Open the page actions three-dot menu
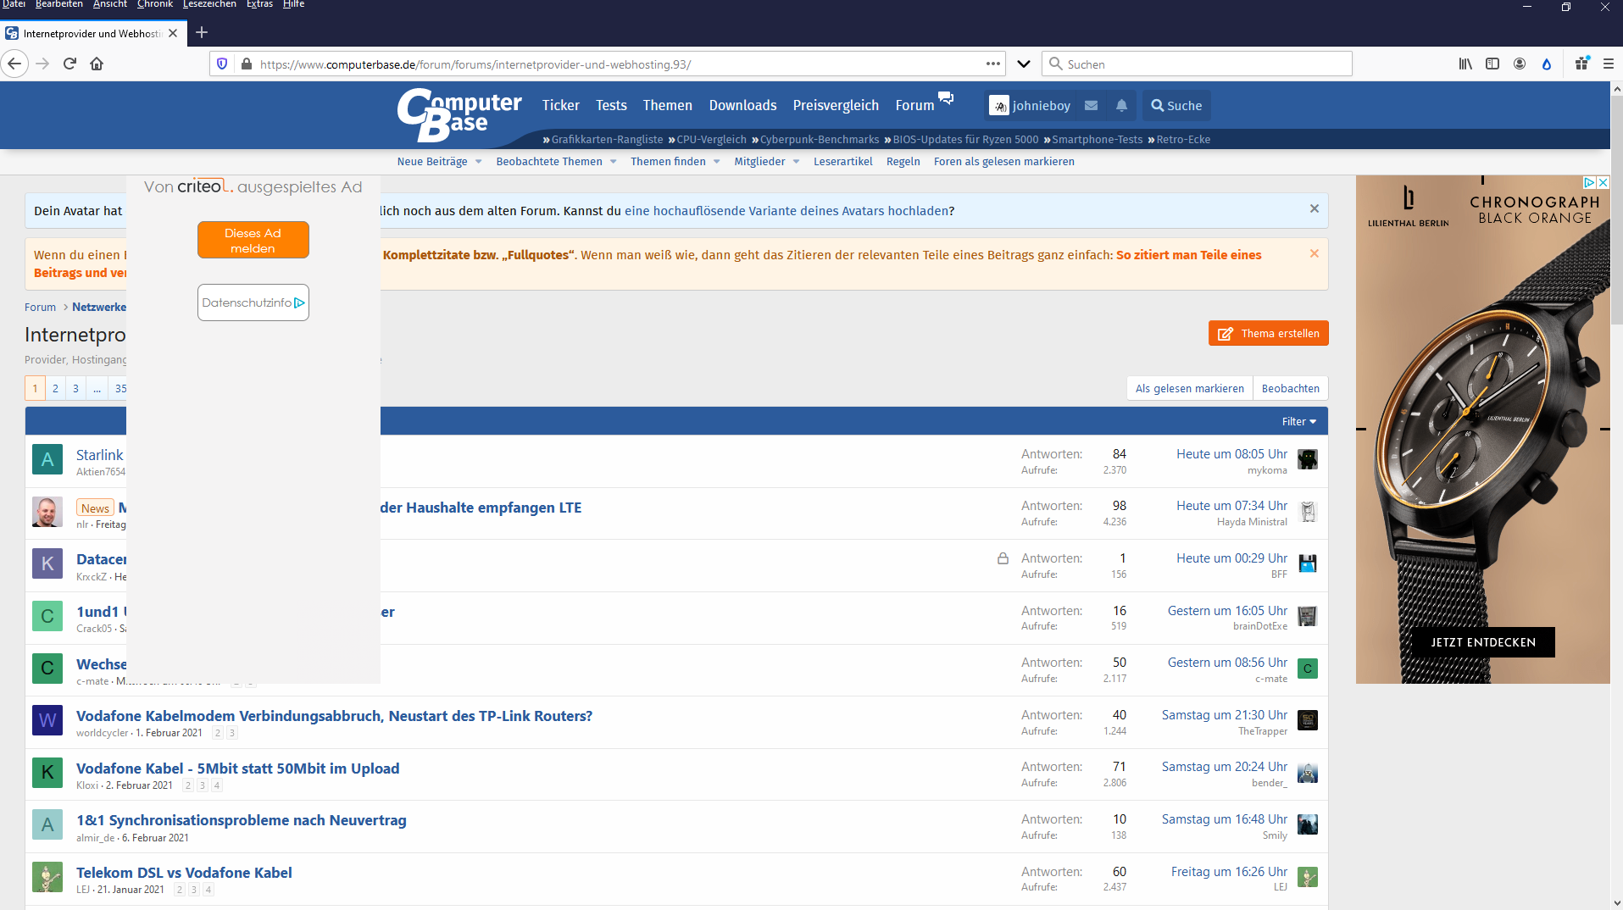 point(993,64)
